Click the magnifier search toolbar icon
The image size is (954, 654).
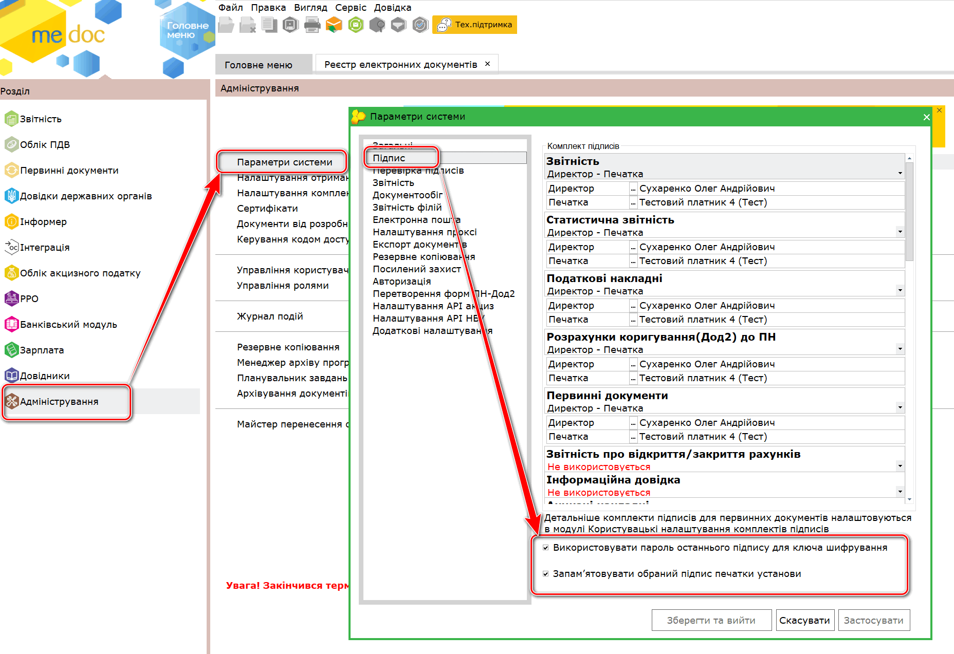click(377, 25)
